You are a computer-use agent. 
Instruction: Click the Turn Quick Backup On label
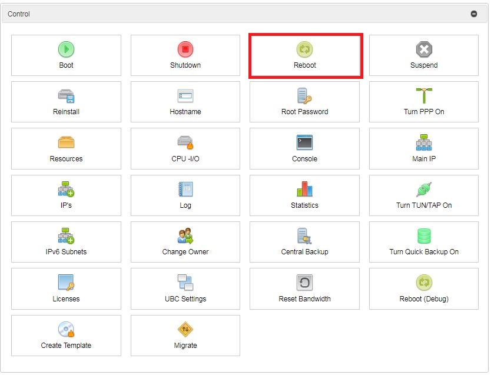click(x=424, y=252)
